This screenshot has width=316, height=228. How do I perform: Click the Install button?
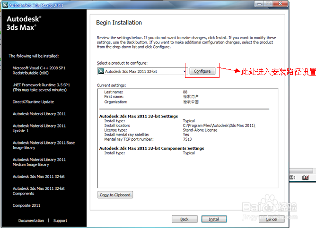tap(214, 219)
